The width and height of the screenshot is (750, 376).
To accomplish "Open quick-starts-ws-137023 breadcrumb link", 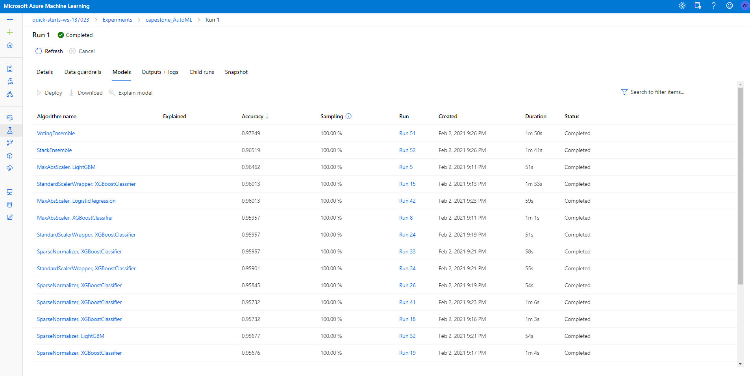I will point(61,20).
